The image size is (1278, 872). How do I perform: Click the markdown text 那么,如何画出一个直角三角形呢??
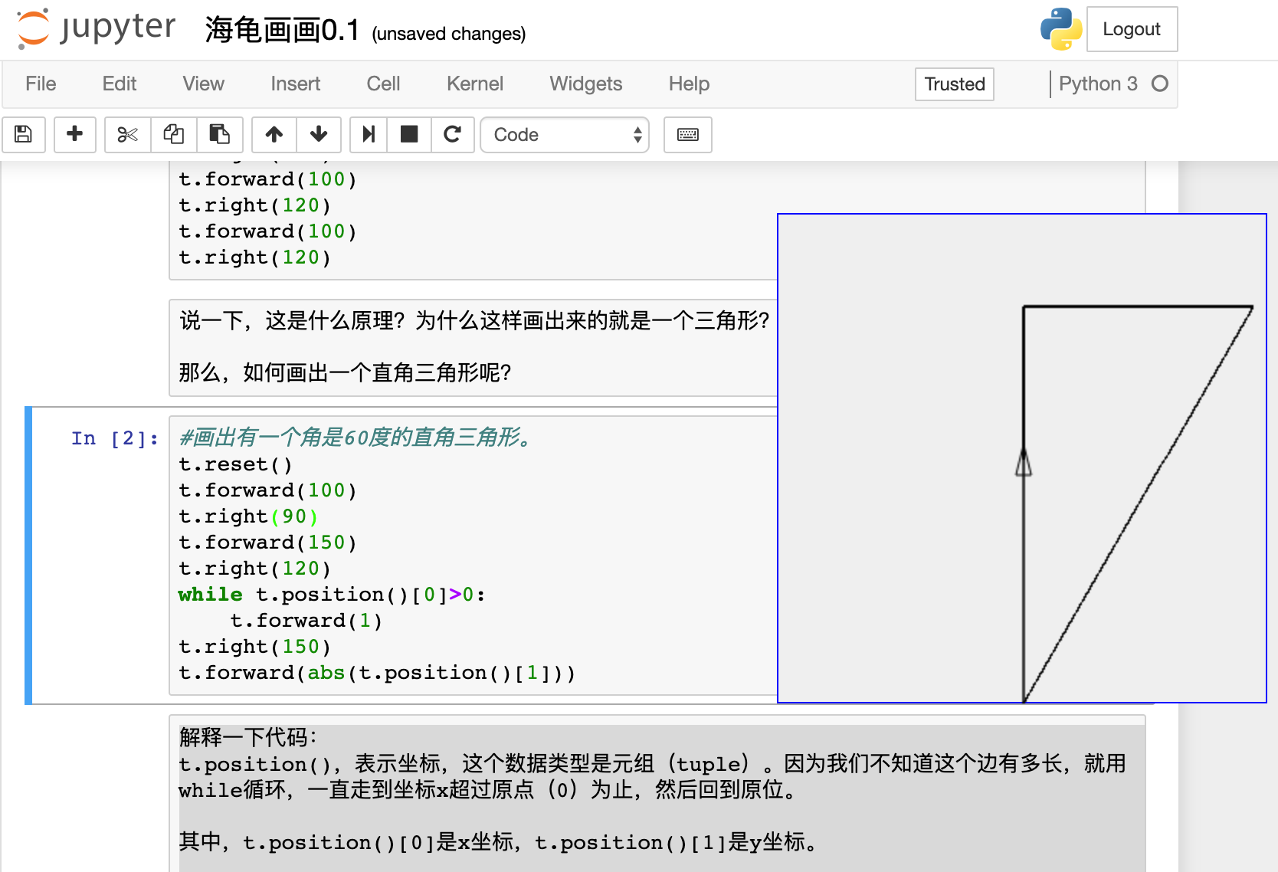[x=345, y=373]
